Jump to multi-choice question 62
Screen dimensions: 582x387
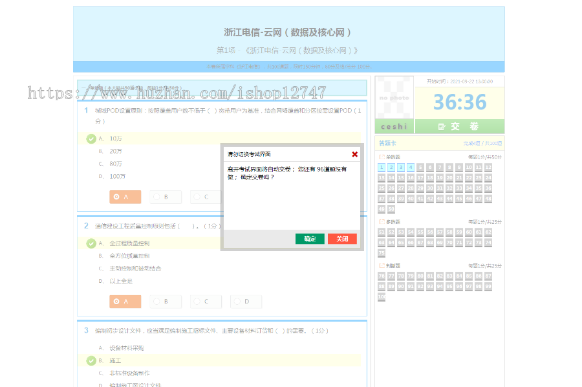(x=488, y=232)
